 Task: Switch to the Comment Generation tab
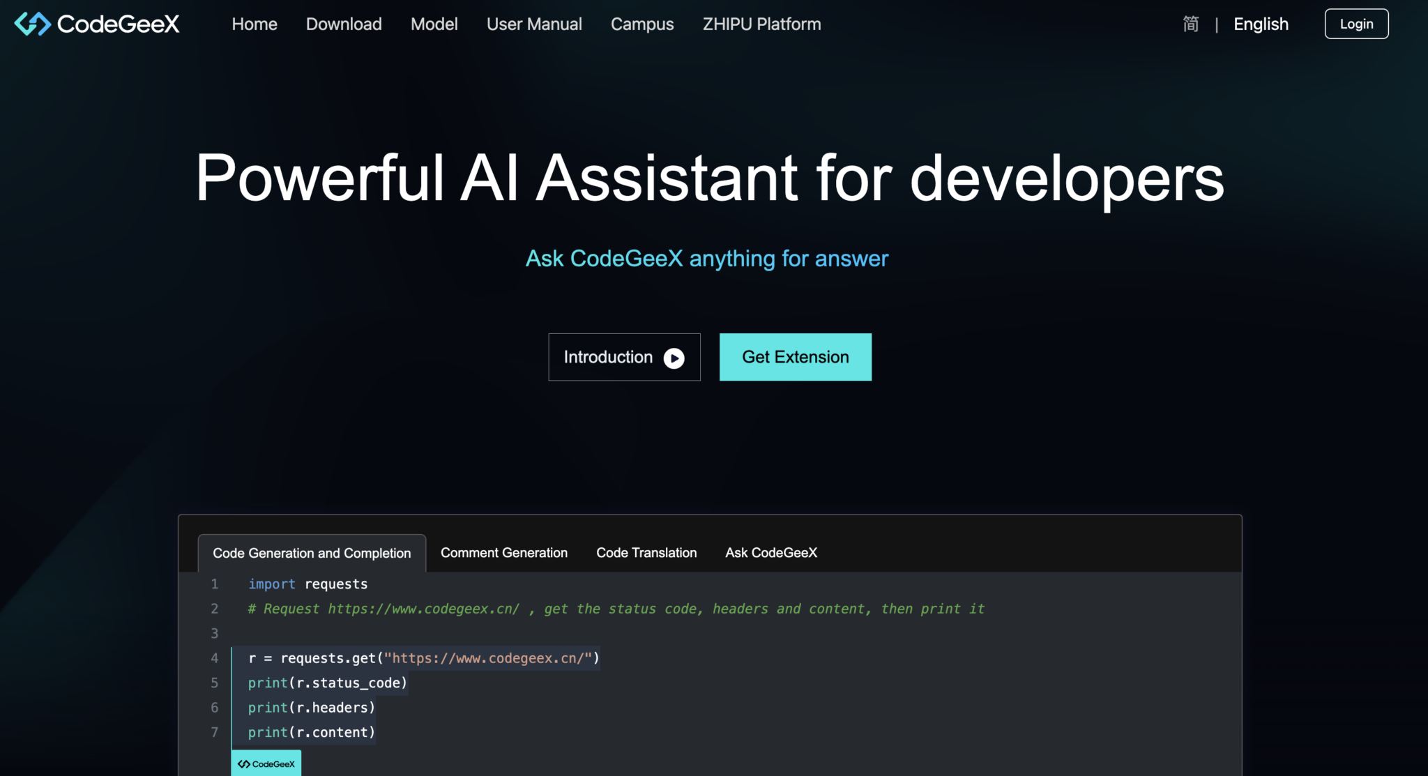click(x=503, y=552)
